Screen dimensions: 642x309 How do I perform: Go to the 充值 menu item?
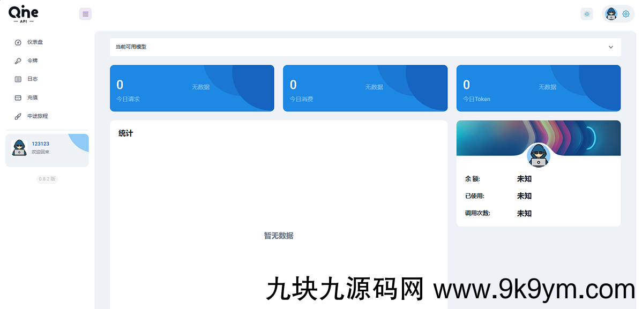pyautogui.click(x=33, y=98)
